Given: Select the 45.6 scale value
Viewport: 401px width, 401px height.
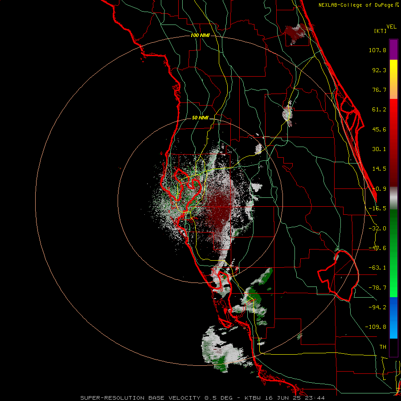Looking at the screenshot, I should coord(379,129).
